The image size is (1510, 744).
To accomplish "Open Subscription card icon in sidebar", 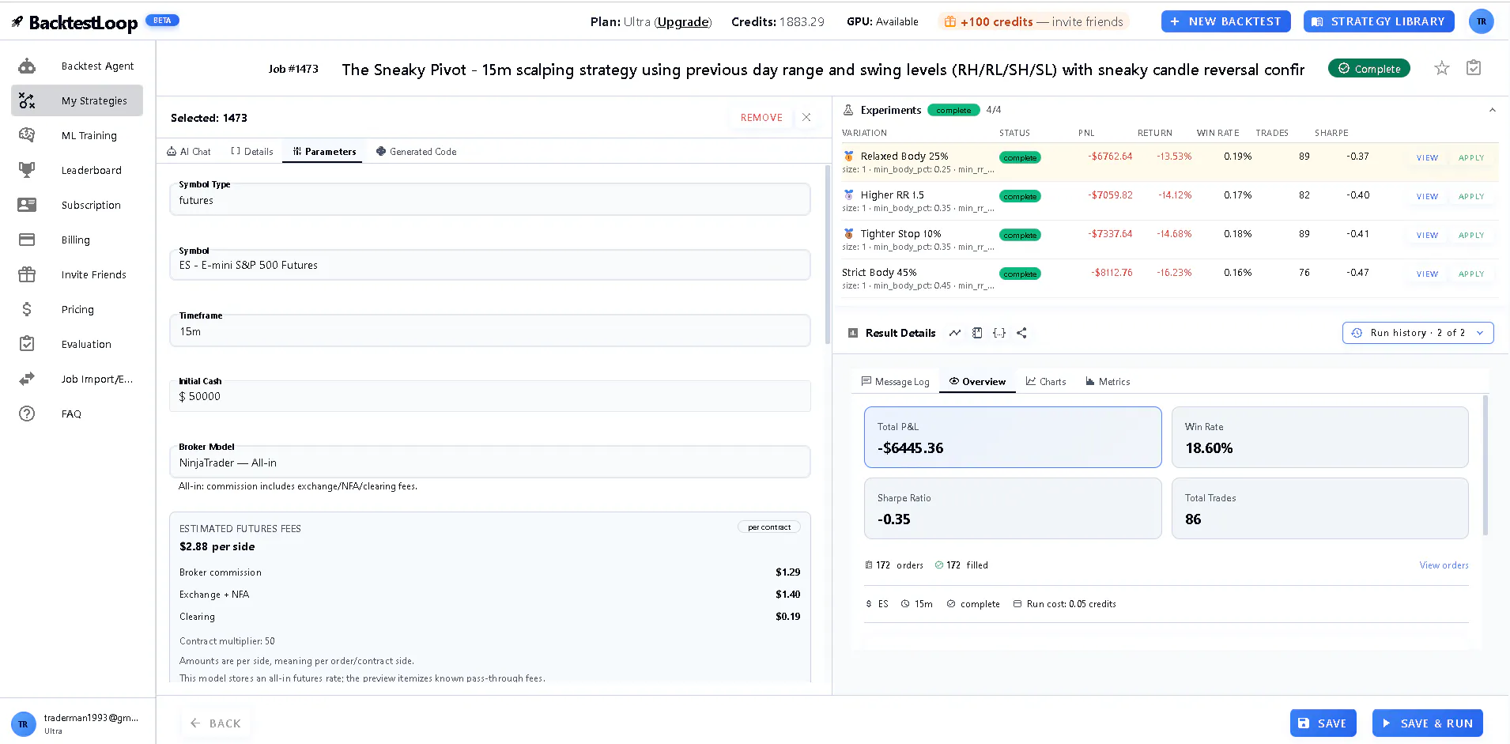I will click(27, 205).
